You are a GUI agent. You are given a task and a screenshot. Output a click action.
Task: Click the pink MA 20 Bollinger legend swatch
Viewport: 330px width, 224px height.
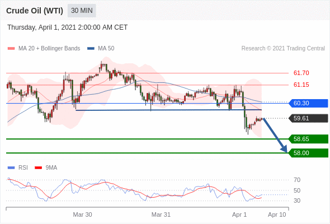(11, 49)
